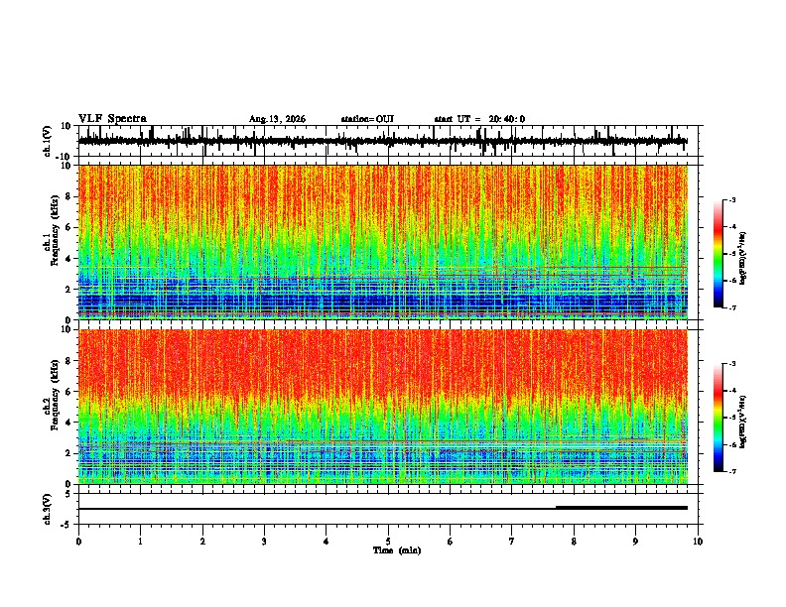786x607 pixels.
Task: Select the "start UT = 20:40: 0" text
Action: tap(479, 119)
